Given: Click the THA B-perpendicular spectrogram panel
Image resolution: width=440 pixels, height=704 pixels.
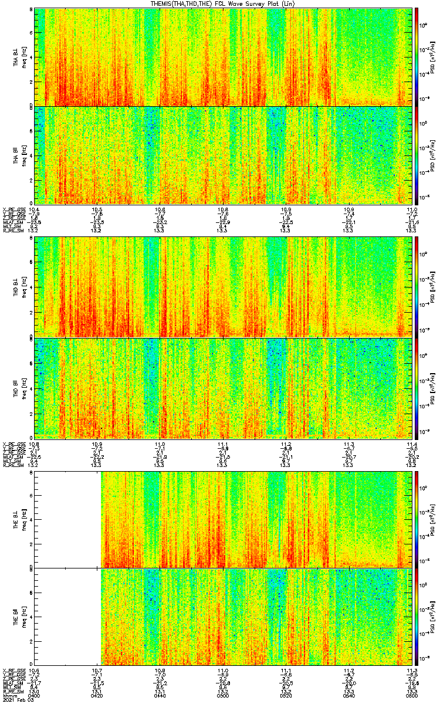Looking at the screenshot, I should (x=223, y=57).
